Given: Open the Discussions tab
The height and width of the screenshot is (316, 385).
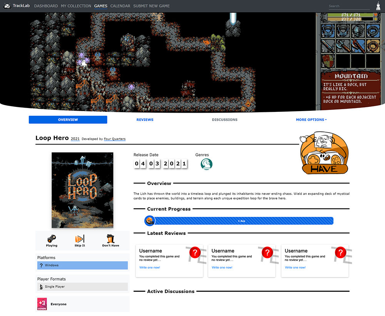Looking at the screenshot, I should click(224, 120).
